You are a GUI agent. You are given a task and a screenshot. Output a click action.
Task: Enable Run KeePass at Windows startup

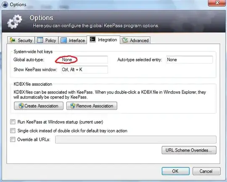13,122
